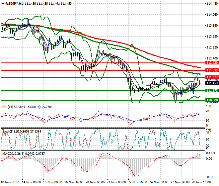Click the MACD -0.3116 scale value
Screen dimensions: 219x186
[x=211, y=177]
